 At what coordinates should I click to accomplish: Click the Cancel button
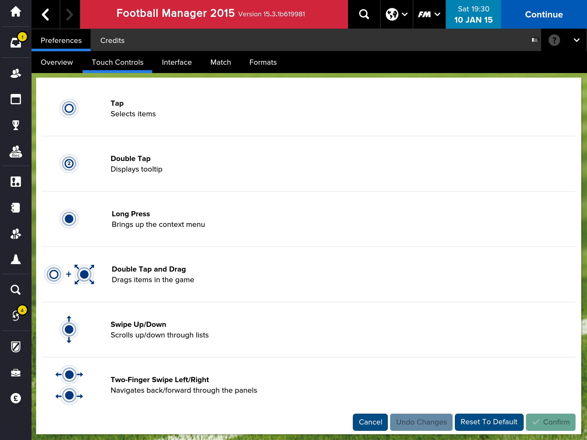[x=370, y=422]
